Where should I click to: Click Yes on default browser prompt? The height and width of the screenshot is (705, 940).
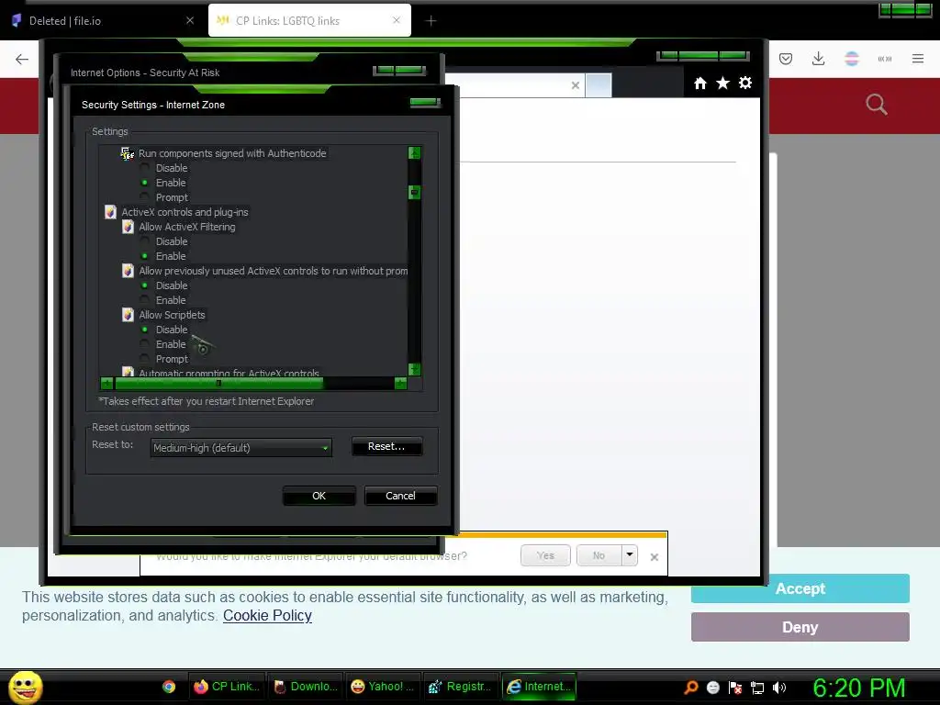[545, 555]
